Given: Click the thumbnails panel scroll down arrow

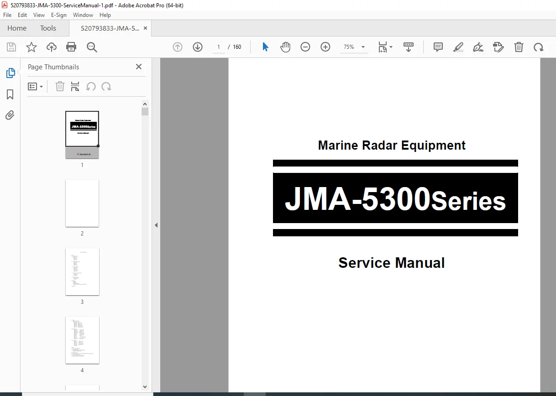Looking at the screenshot, I should 145,386.
